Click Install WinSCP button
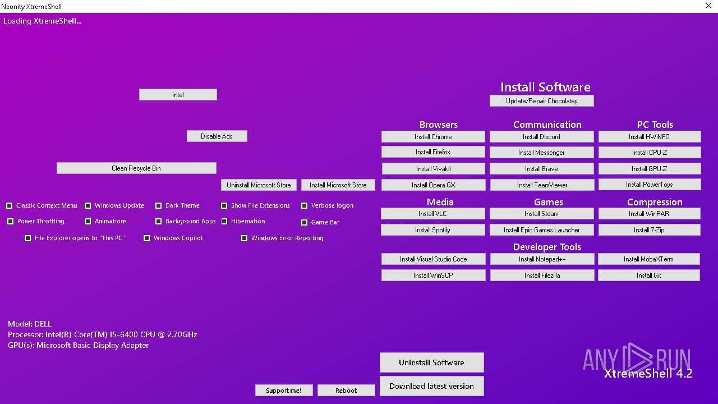Image resolution: width=718 pixels, height=404 pixels. pos(433,276)
